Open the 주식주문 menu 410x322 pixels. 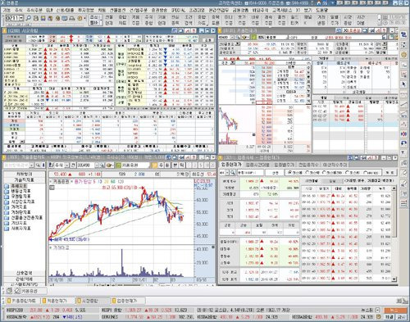pos(34,10)
